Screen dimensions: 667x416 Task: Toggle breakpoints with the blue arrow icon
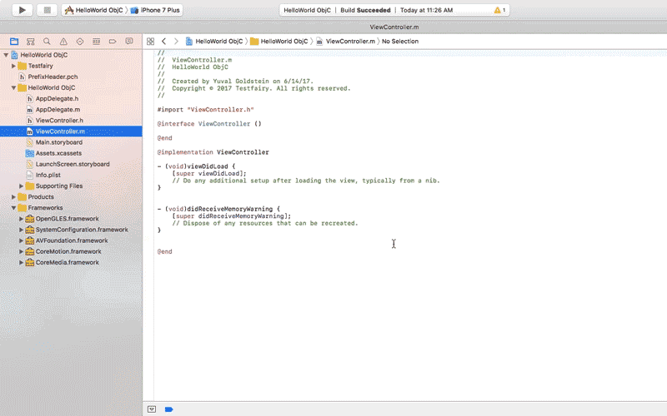click(168, 409)
